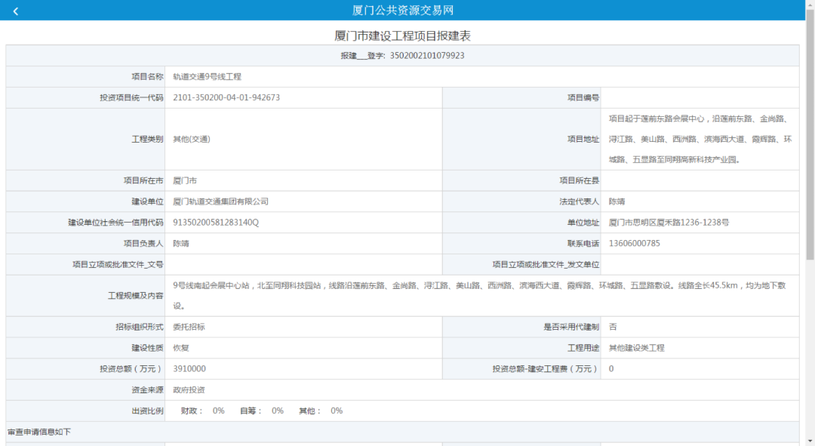The image size is (815, 446).
Task: Click the 厦门公共资源交易网 header title
Action: [x=403, y=11]
